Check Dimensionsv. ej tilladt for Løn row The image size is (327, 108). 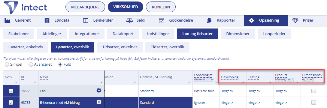pyautogui.click(x=313, y=91)
